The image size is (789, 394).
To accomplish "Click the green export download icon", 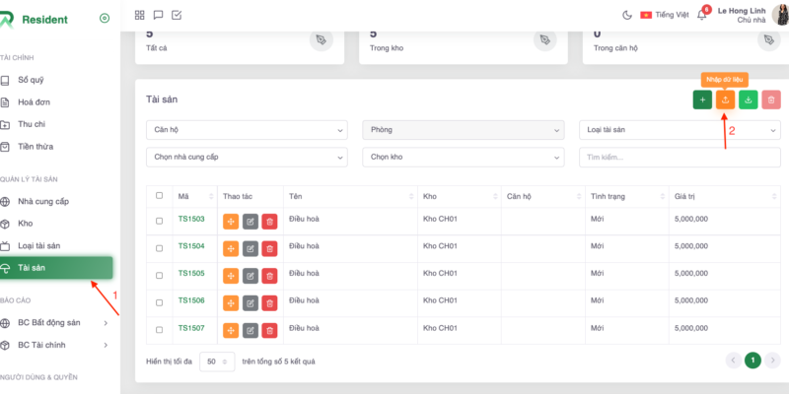I will (749, 99).
